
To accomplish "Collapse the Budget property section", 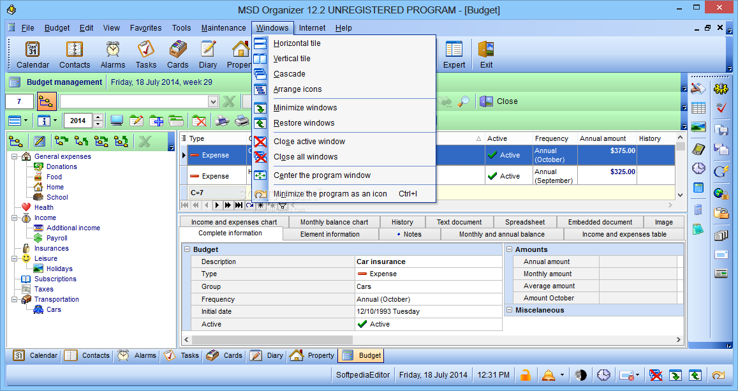I will (x=188, y=249).
